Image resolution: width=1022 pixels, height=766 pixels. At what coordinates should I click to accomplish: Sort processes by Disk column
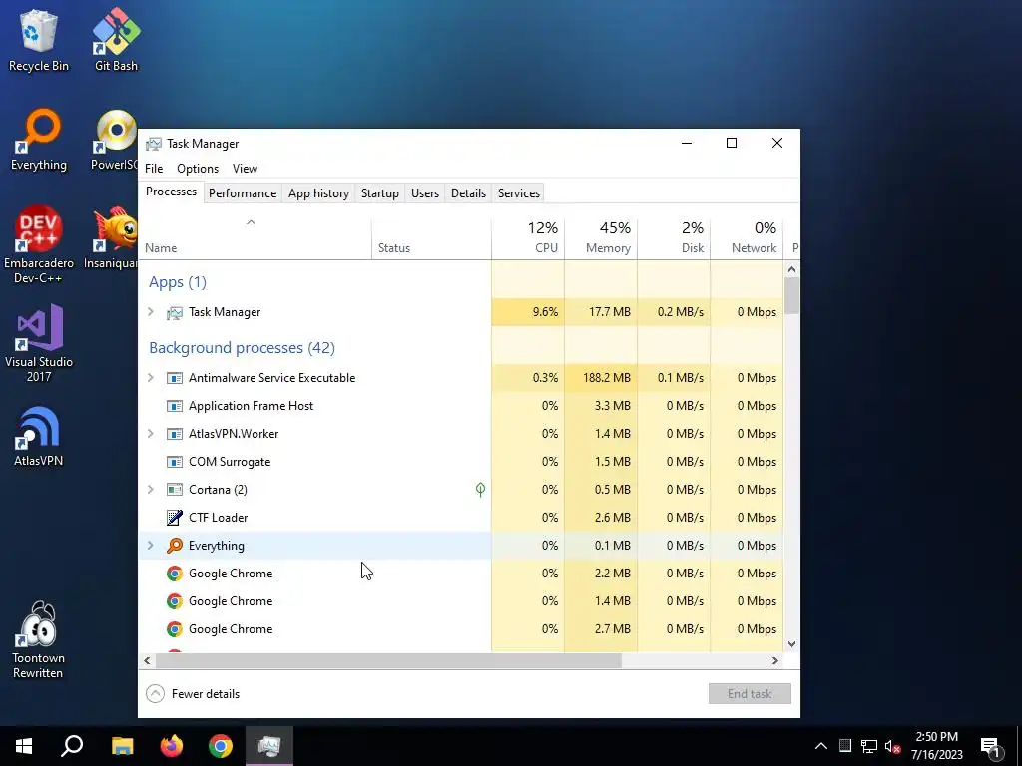(674, 237)
